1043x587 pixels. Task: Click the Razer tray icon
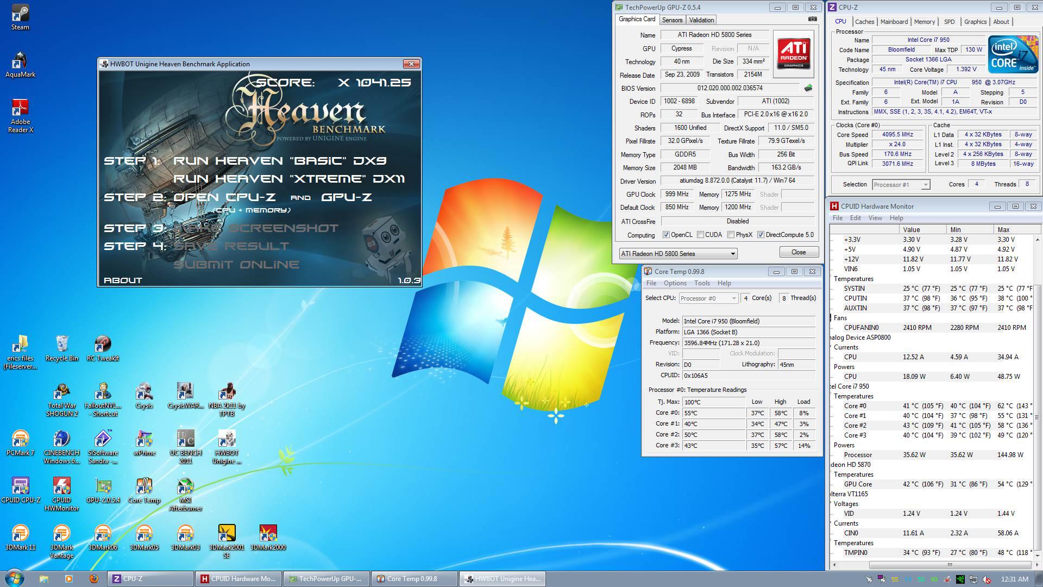tap(961, 579)
